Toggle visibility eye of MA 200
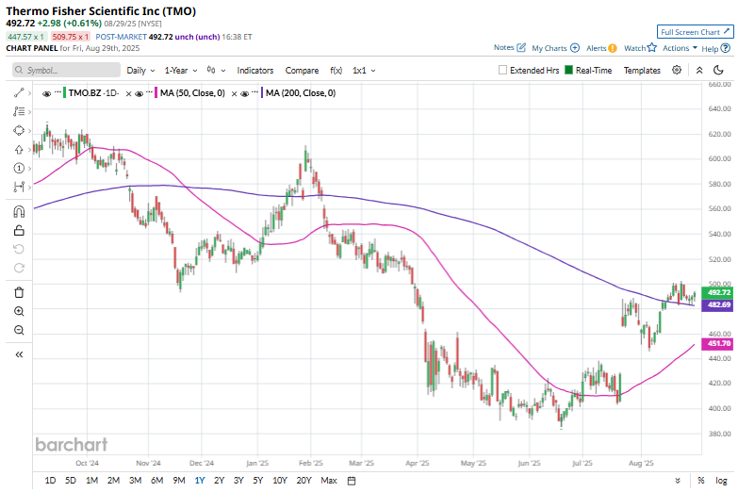Viewport: 738px width, 492px height. coord(244,93)
